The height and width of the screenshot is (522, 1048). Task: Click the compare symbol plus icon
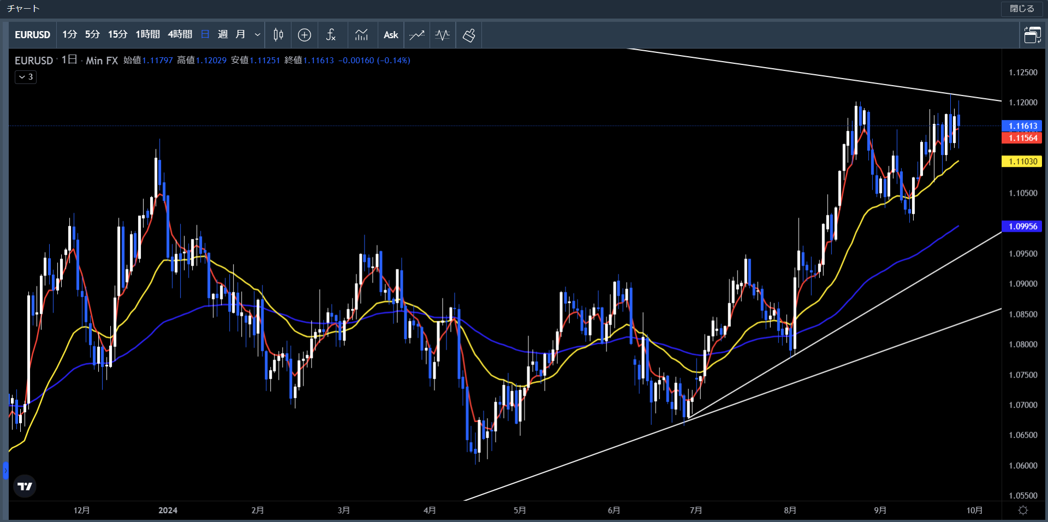pyautogui.click(x=305, y=35)
